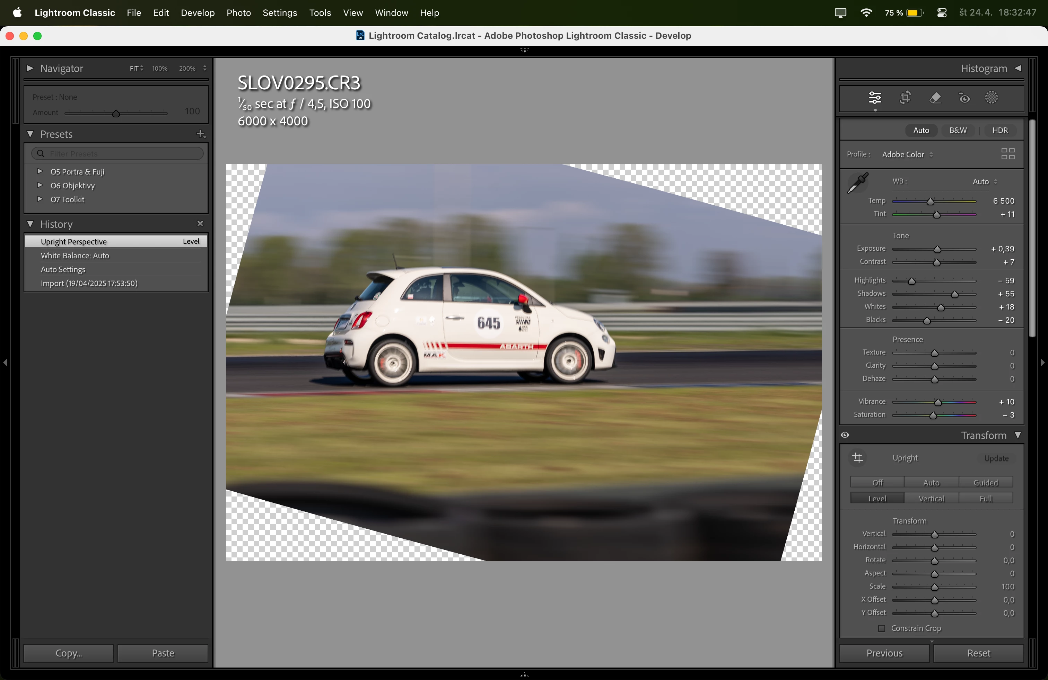Enable Constrain Crop checkbox
The width and height of the screenshot is (1048, 680).
pos(882,628)
